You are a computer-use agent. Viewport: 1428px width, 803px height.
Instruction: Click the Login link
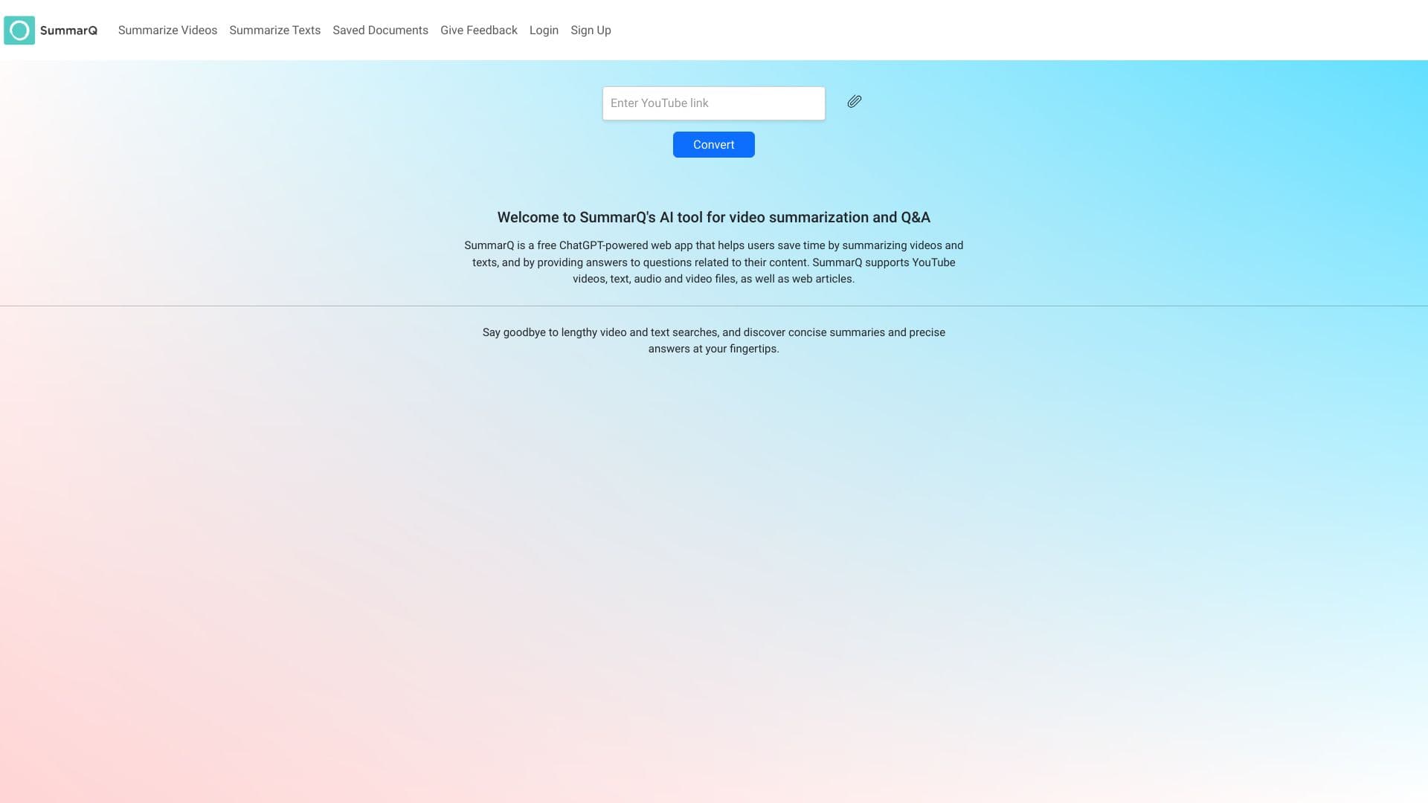[544, 30]
